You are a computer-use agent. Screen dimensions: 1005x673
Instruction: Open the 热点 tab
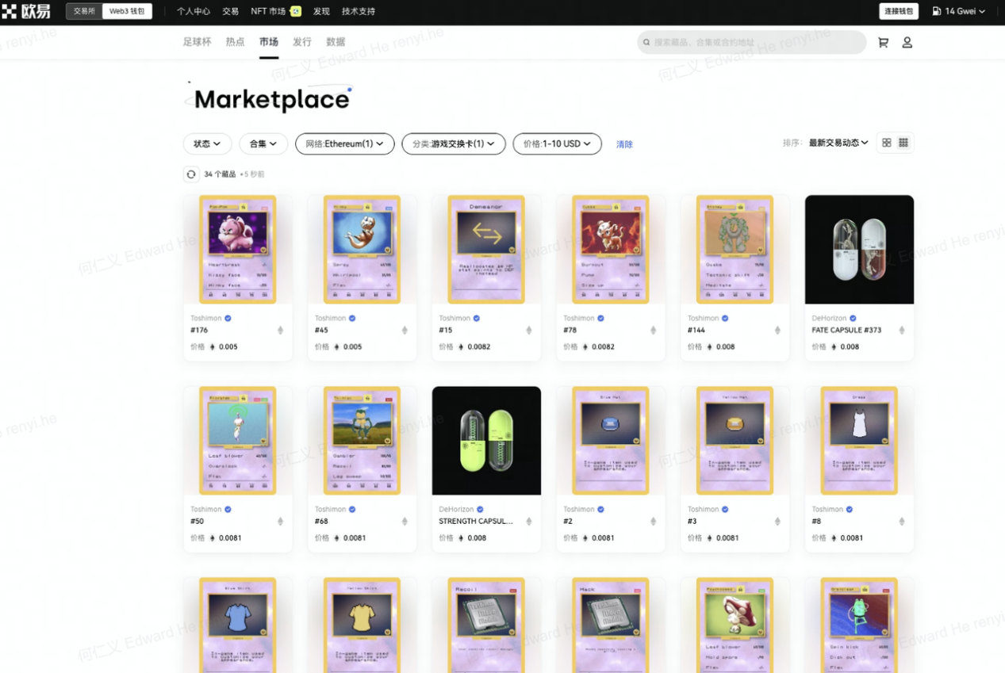pos(236,42)
